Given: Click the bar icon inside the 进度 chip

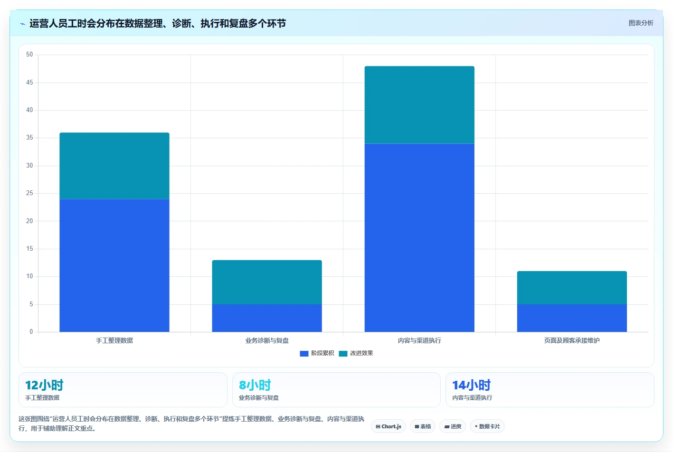Looking at the screenshot, I should pyautogui.click(x=447, y=426).
